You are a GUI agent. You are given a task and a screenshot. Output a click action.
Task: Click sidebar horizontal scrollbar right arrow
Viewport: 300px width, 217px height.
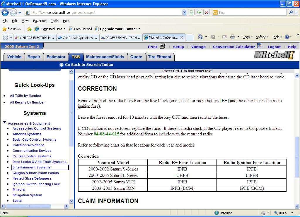(x=66, y=206)
